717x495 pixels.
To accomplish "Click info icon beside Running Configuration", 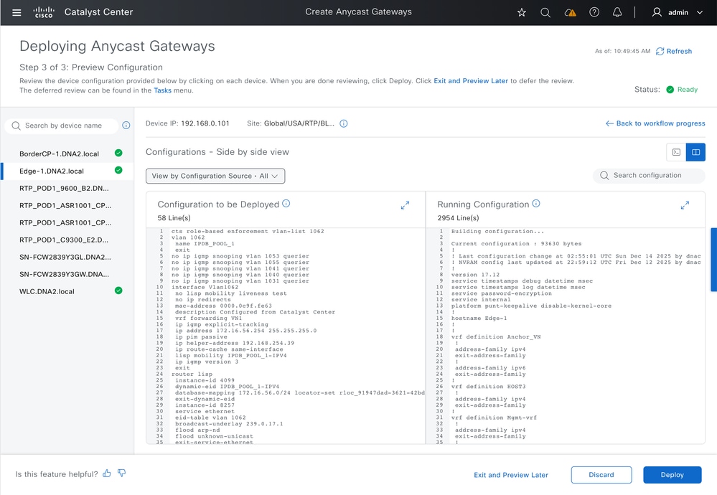I will coord(536,204).
